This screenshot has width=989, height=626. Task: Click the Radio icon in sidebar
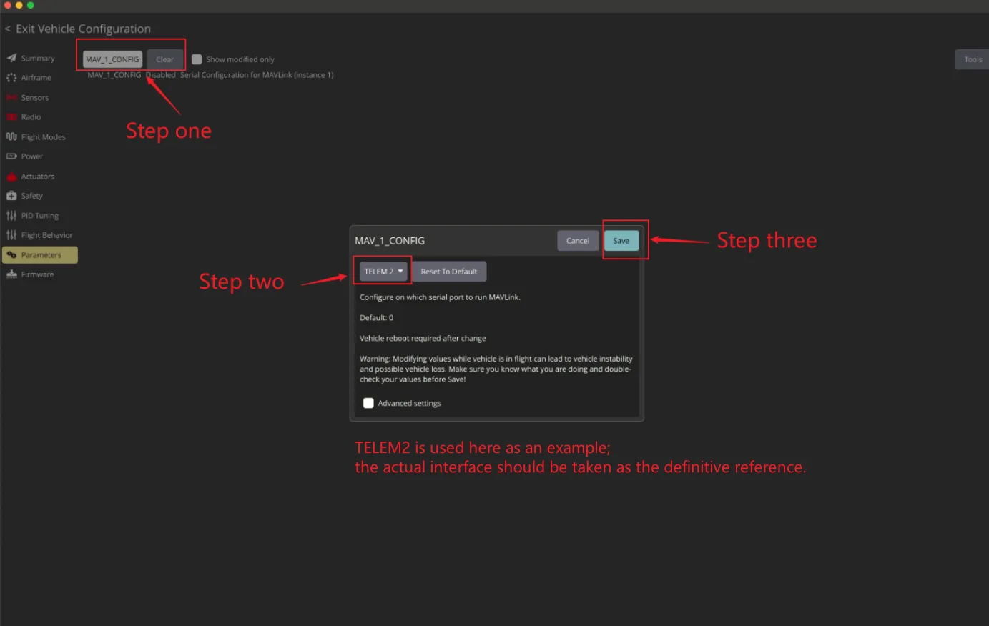11,117
